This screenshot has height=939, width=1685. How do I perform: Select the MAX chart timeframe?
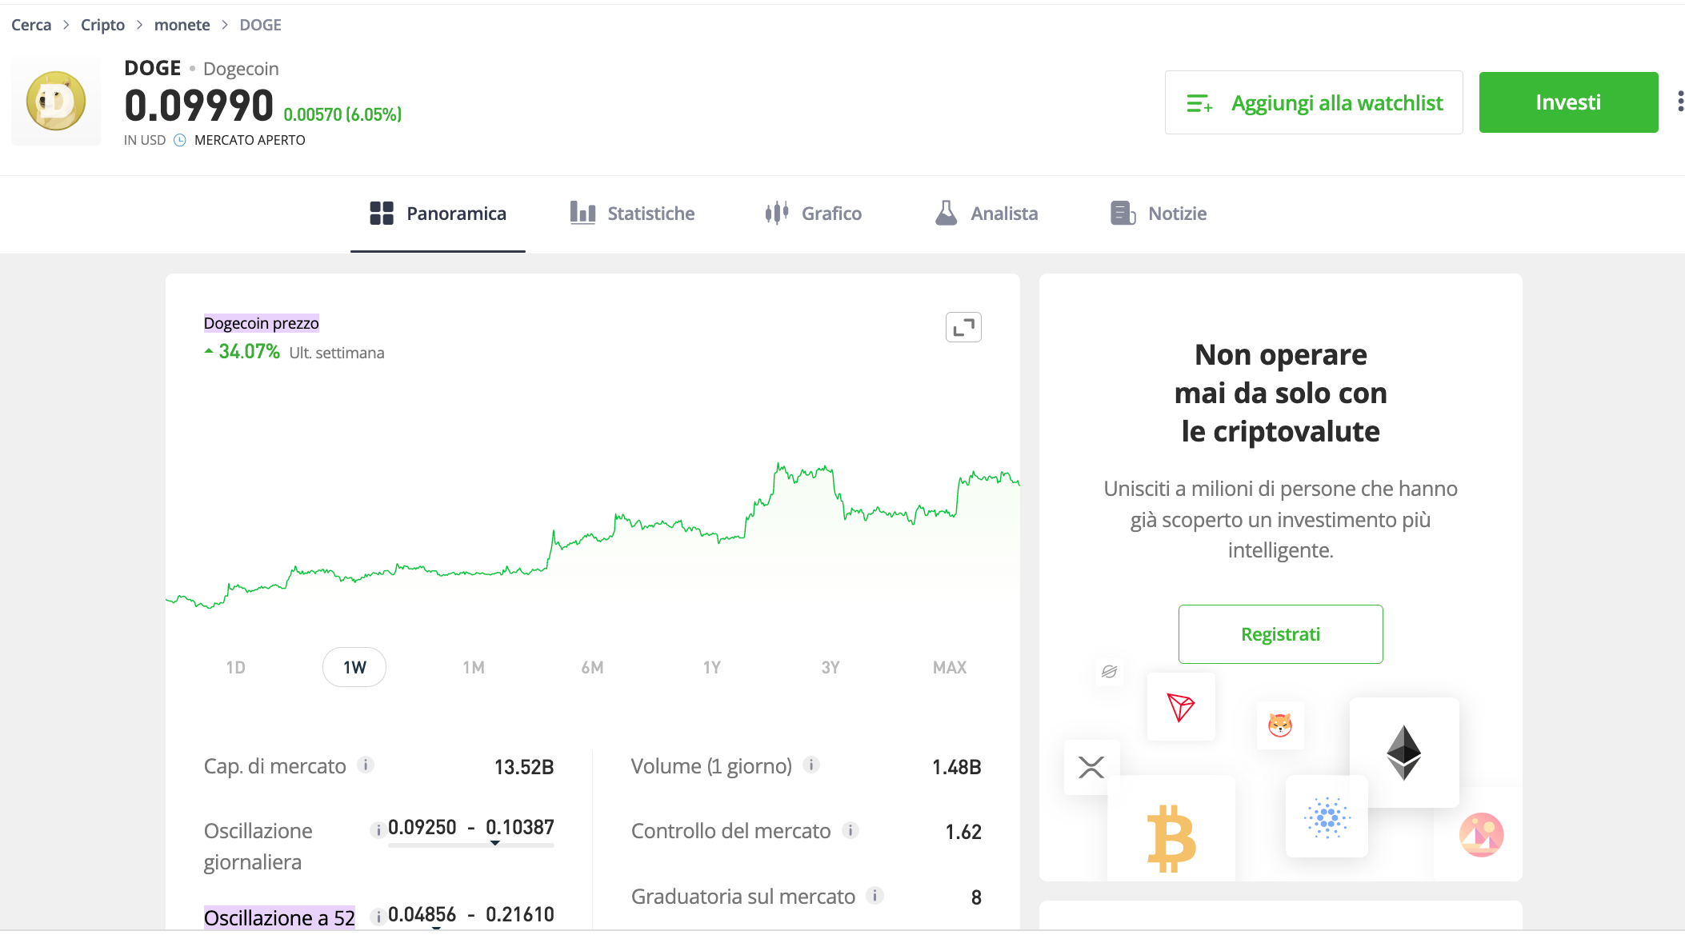click(949, 667)
